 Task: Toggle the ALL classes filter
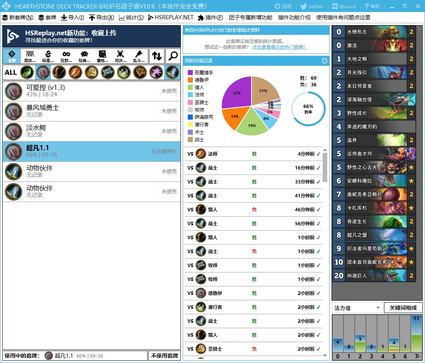tap(10, 72)
